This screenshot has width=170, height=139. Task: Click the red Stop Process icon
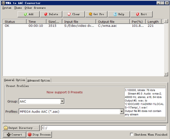[x=30, y=135]
